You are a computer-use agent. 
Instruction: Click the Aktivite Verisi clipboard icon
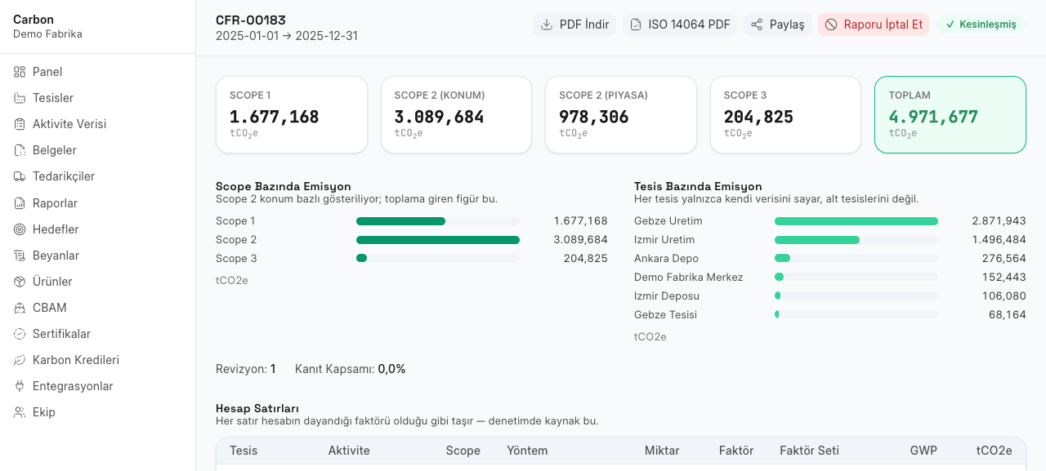coord(20,124)
